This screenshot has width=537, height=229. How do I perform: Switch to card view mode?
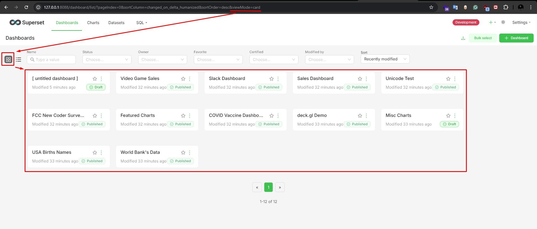pos(8,60)
